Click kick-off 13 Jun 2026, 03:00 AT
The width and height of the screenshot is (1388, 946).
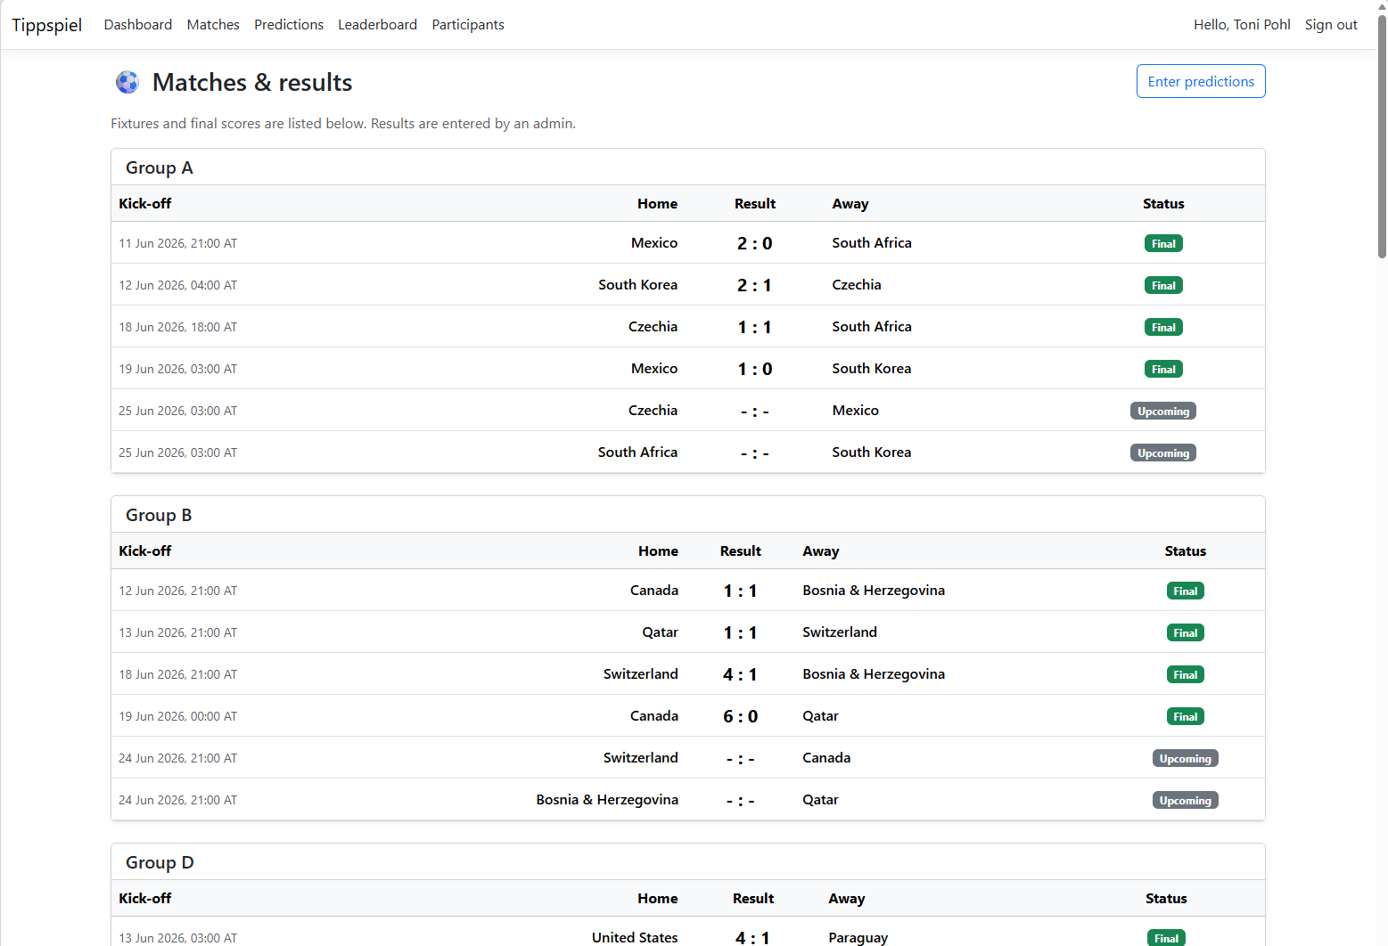point(178,938)
